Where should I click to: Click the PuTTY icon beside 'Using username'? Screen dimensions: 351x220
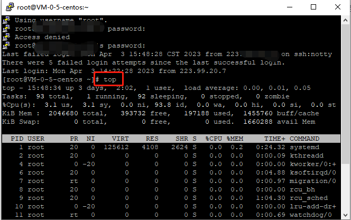pyautogui.click(x=6, y=20)
